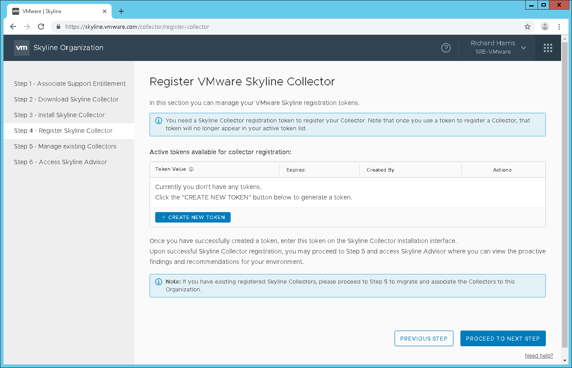Maximize the browser window
The image size is (572, 368).
click(x=543, y=5)
